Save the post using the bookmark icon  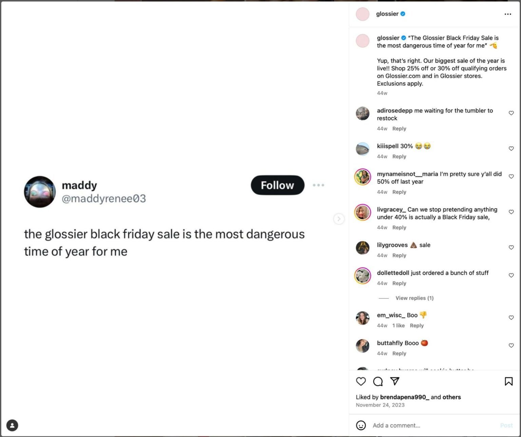pyautogui.click(x=508, y=382)
